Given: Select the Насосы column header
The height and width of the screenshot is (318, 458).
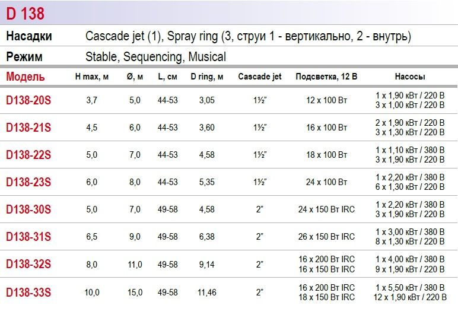Looking at the screenshot, I should [410, 77].
